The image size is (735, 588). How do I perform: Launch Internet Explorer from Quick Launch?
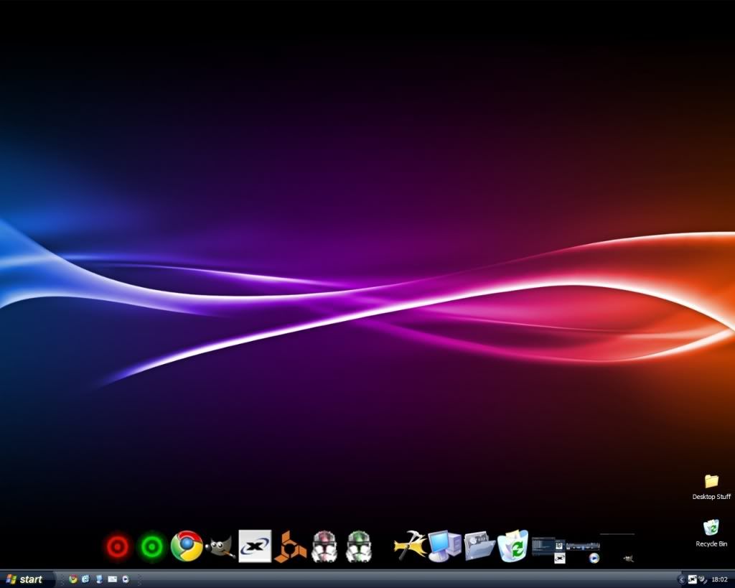click(x=86, y=579)
